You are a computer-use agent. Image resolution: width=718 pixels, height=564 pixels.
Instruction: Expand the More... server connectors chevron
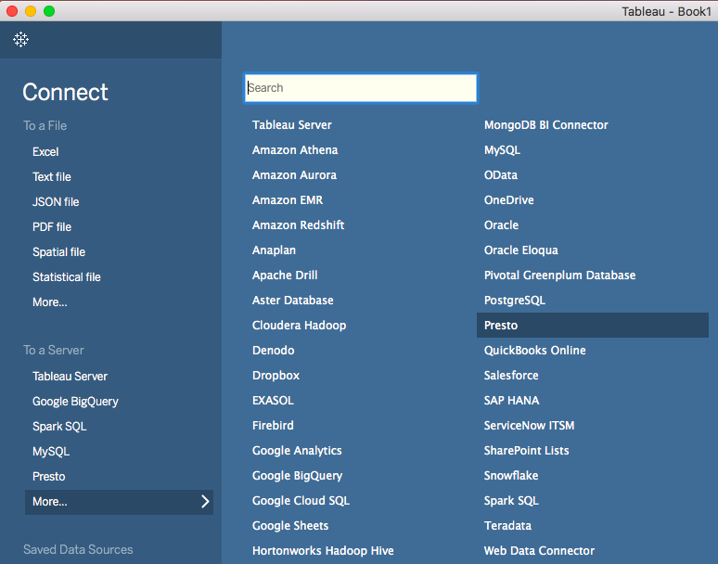coord(205,502)
